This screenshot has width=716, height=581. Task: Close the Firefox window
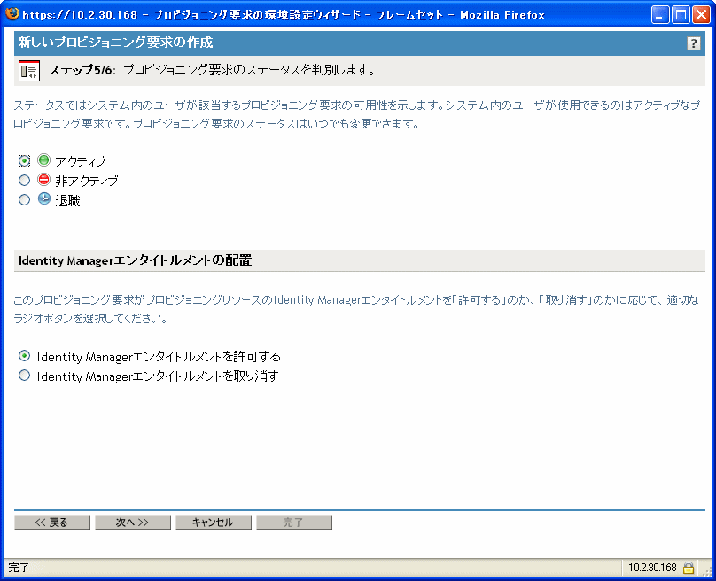tap(701, 14)
